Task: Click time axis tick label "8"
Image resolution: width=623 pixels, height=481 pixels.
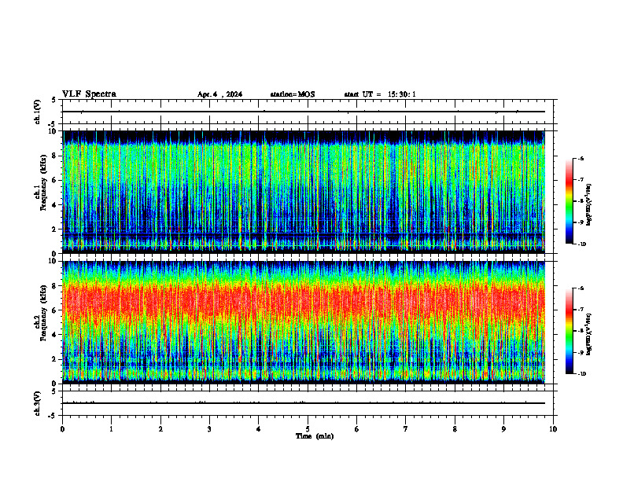Action: point(455,429)
